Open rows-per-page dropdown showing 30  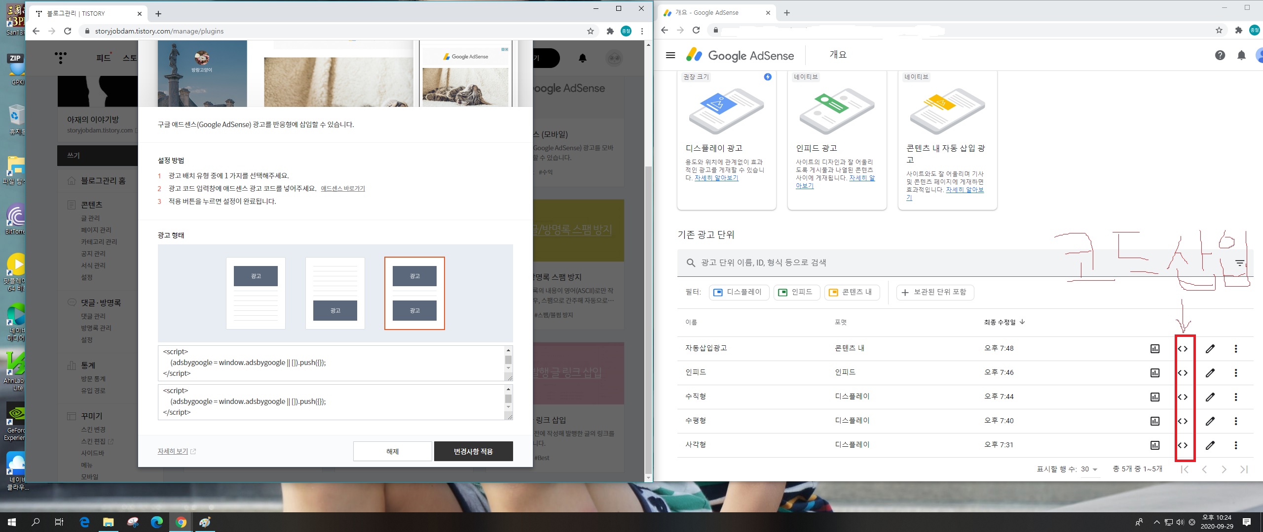click(x=1089, y=469)
